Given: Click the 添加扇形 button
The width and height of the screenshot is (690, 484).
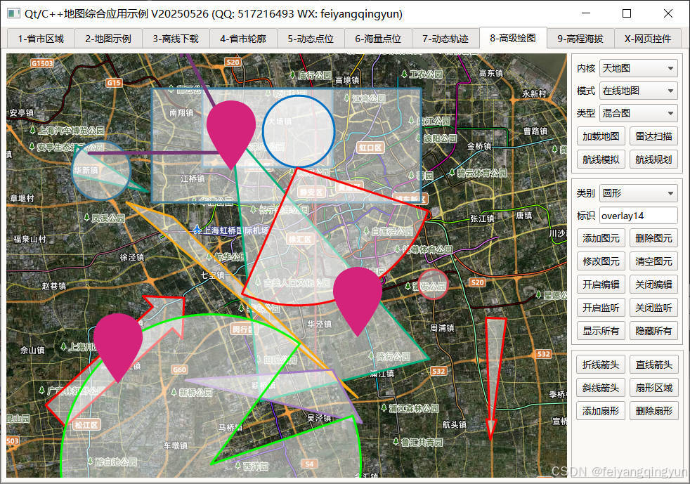Looking at the screenshot, I should click(601, 411).
